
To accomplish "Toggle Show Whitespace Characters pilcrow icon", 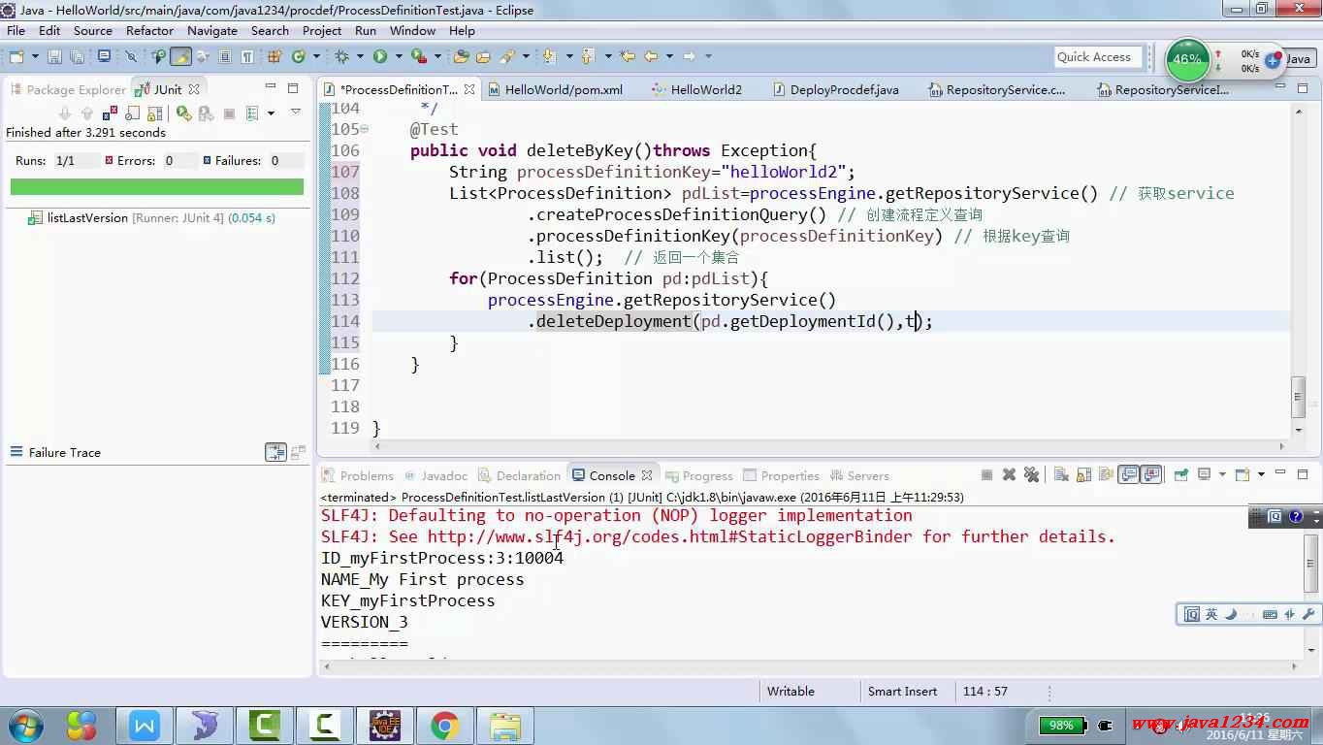I will click(x=247, y=56).
